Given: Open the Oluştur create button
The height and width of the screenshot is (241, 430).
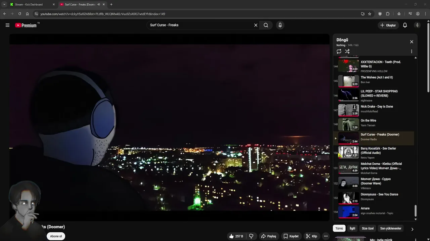Looking at the screenshot, I should (x=388, y=25).
